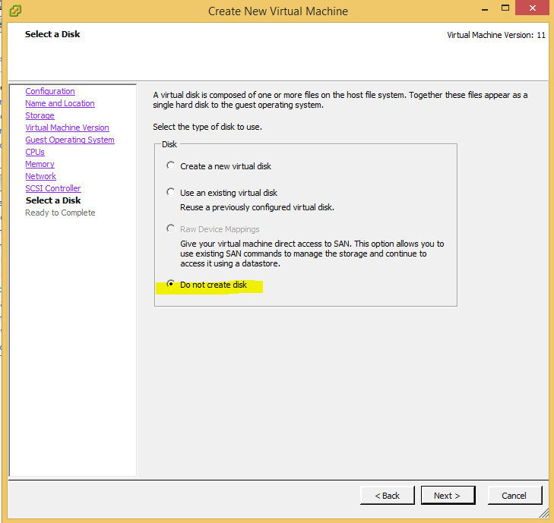554x523 pixels.
Task: Navigate to the CPUs step
Action: pos(35,152)
